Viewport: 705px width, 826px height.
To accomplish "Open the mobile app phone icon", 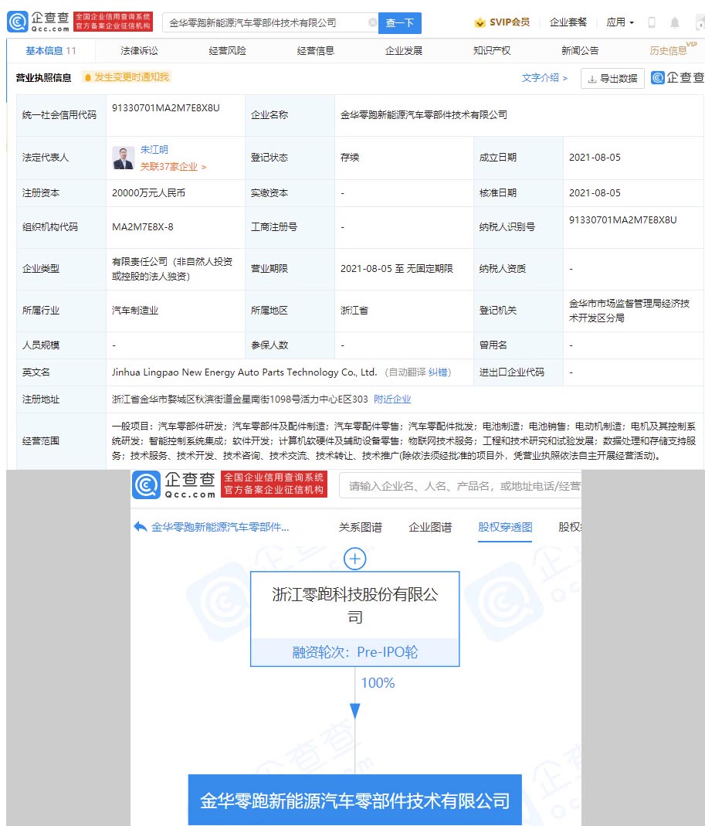I will tap(651, 22).
